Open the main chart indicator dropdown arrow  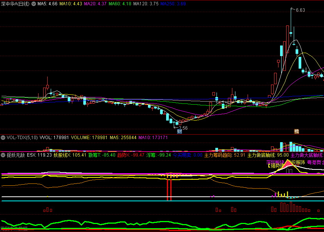33,4
